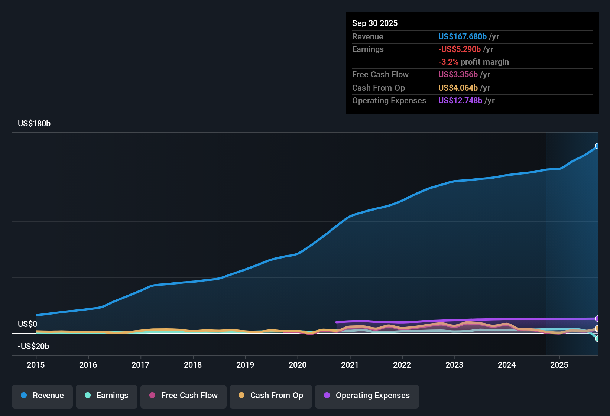Image resolution: width=610 pixels, height=416 pixels.
Task: Toggle the Revenue series visibility
Action: [42, 396]
